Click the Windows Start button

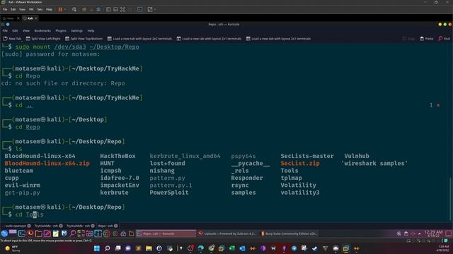tap(97, 248)
